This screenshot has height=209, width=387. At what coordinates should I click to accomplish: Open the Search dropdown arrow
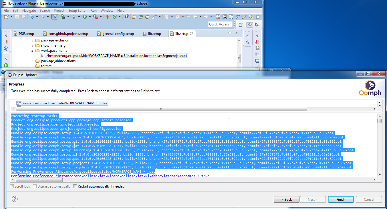click(x=160, y=17)
